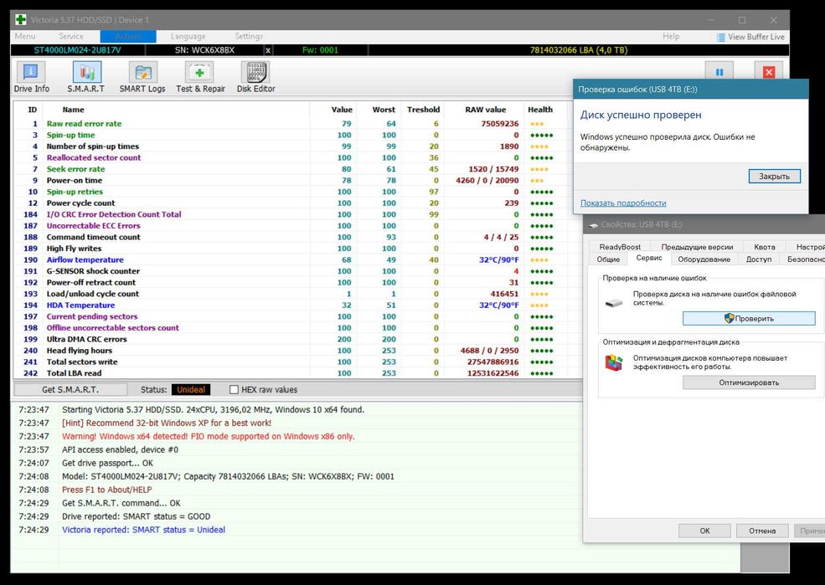This screenshot has height=585, width=825.
Task: Click Отмена in the properties window
Action: [x=762, y=531]
